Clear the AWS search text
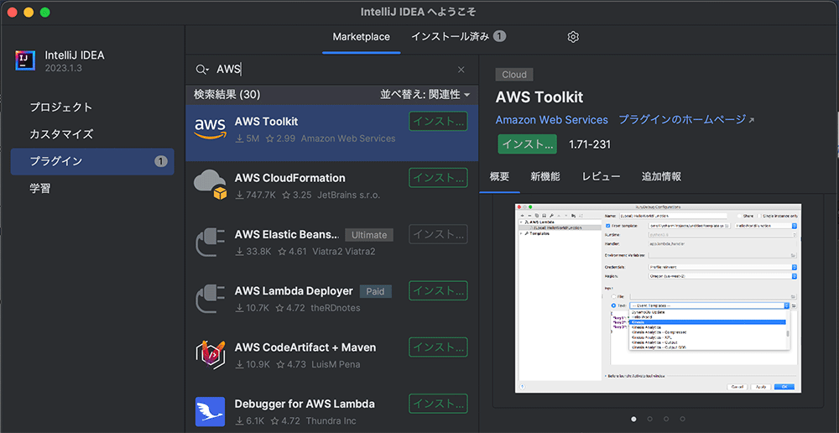 coord(461,70)
